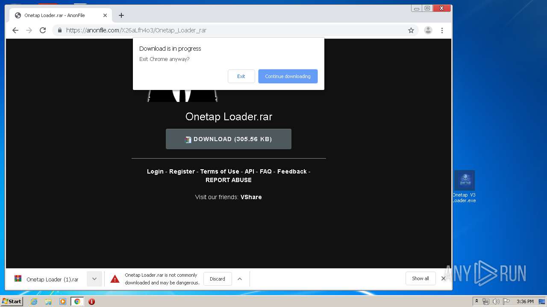The height and width of the screenshot is (307, 547).
Task: Click the Onetap Loader.rar page title
Action: pos(229,116)
